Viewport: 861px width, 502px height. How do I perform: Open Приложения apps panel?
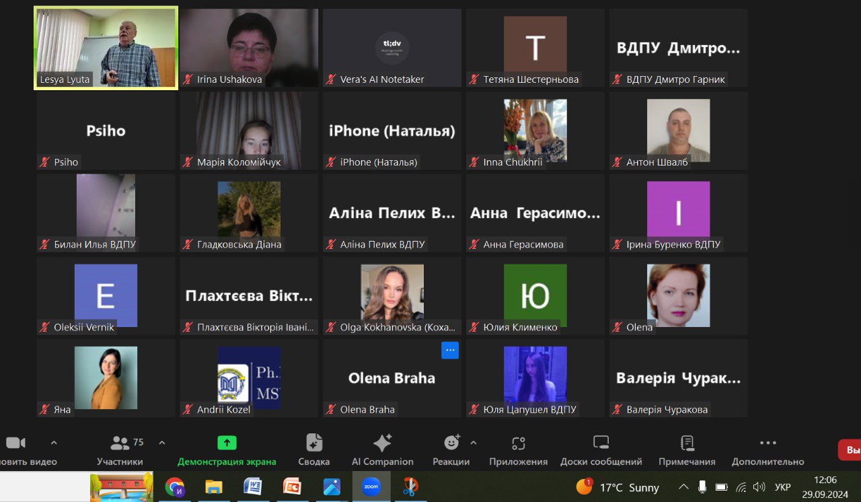click(x=518, y=450)
